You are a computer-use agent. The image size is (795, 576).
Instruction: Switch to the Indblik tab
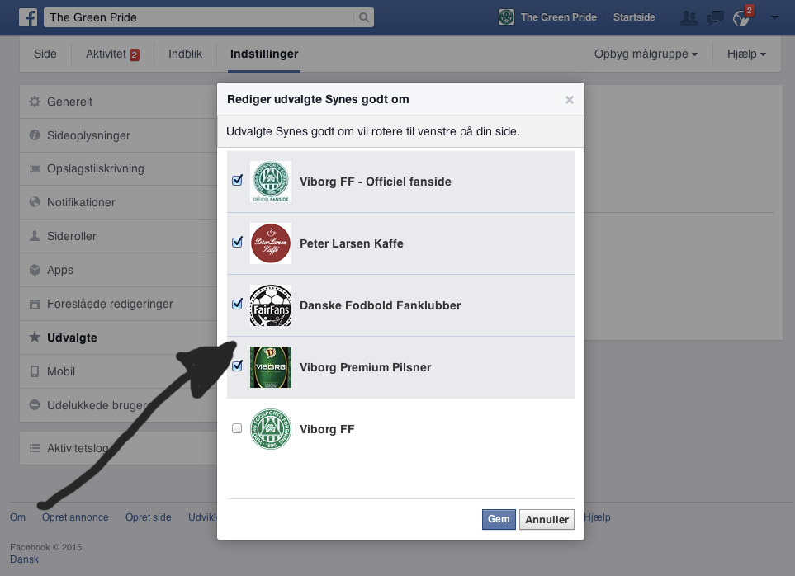click(x=186, y=54)
